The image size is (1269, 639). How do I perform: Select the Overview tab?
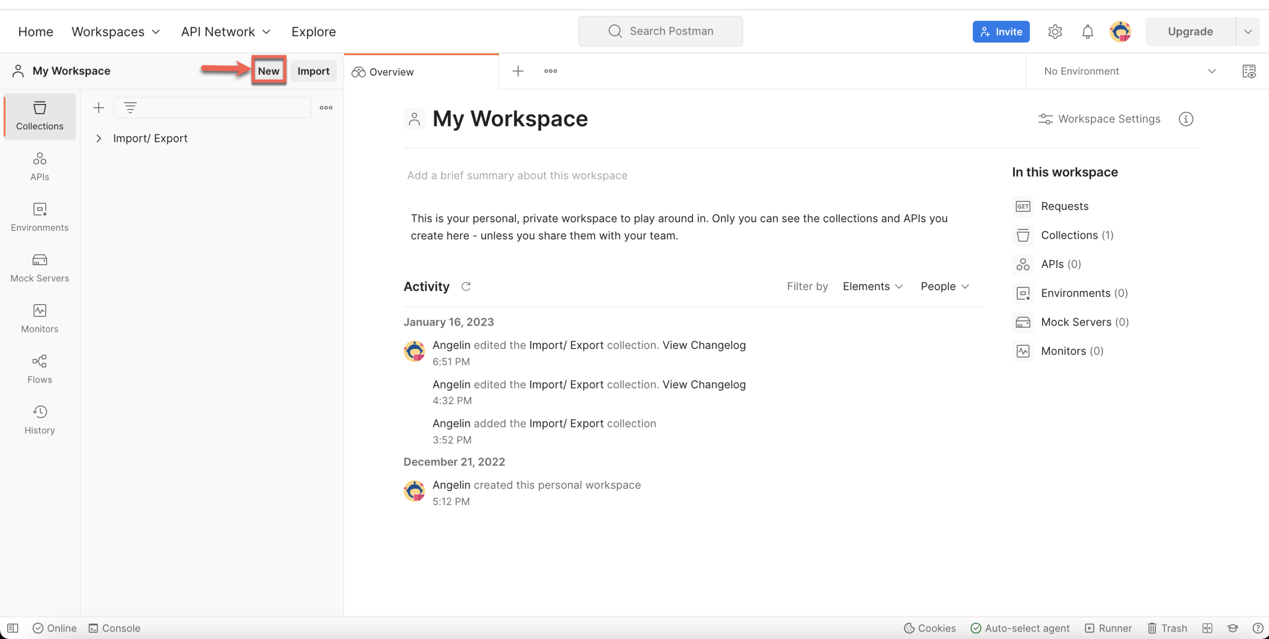click(x=421, y=72)
